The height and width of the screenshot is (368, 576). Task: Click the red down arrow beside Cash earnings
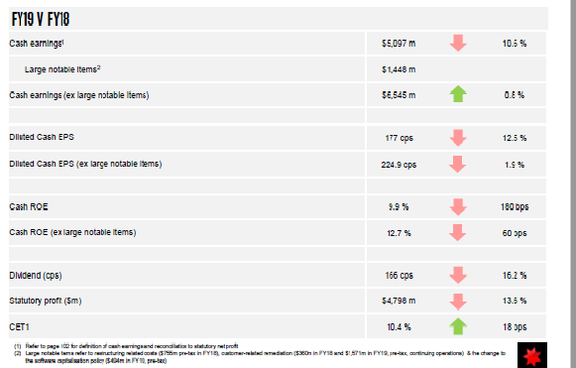(458, 43)
